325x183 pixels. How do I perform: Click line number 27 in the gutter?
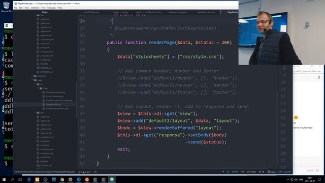click(x=82, y=43)
